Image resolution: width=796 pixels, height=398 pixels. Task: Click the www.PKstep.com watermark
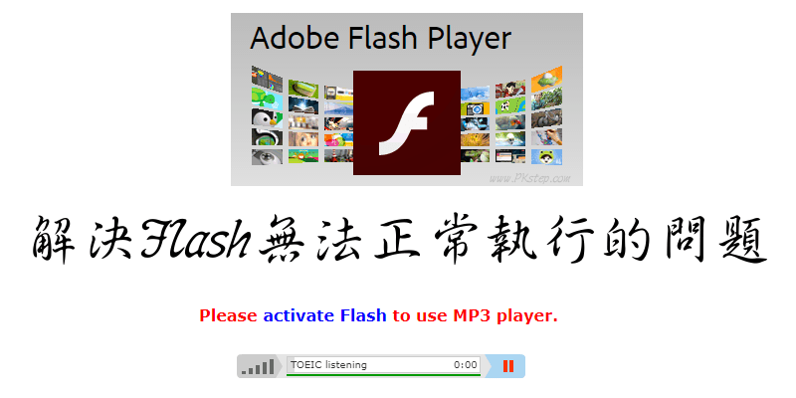[x=529, y=178]
